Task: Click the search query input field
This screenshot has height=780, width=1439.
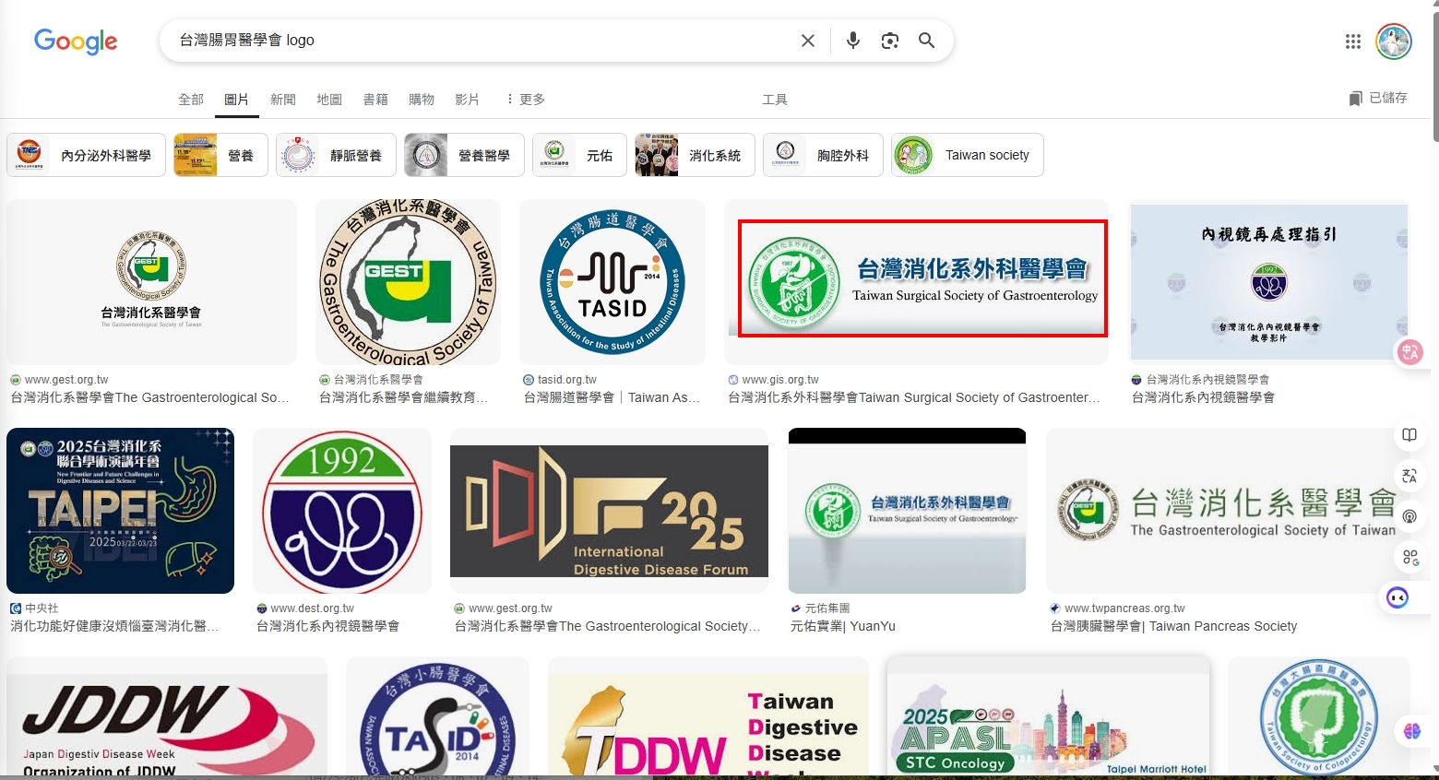Action: (x=480, y=41)
